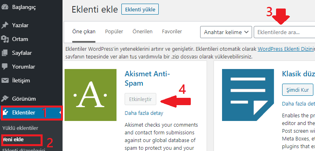Click the Ortam media icon
This screenshot has height=151, width=315.
click(5, 39)
